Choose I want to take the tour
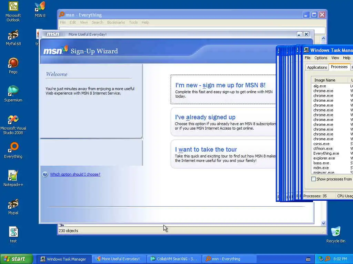353x264 pixels. (223, 154)
